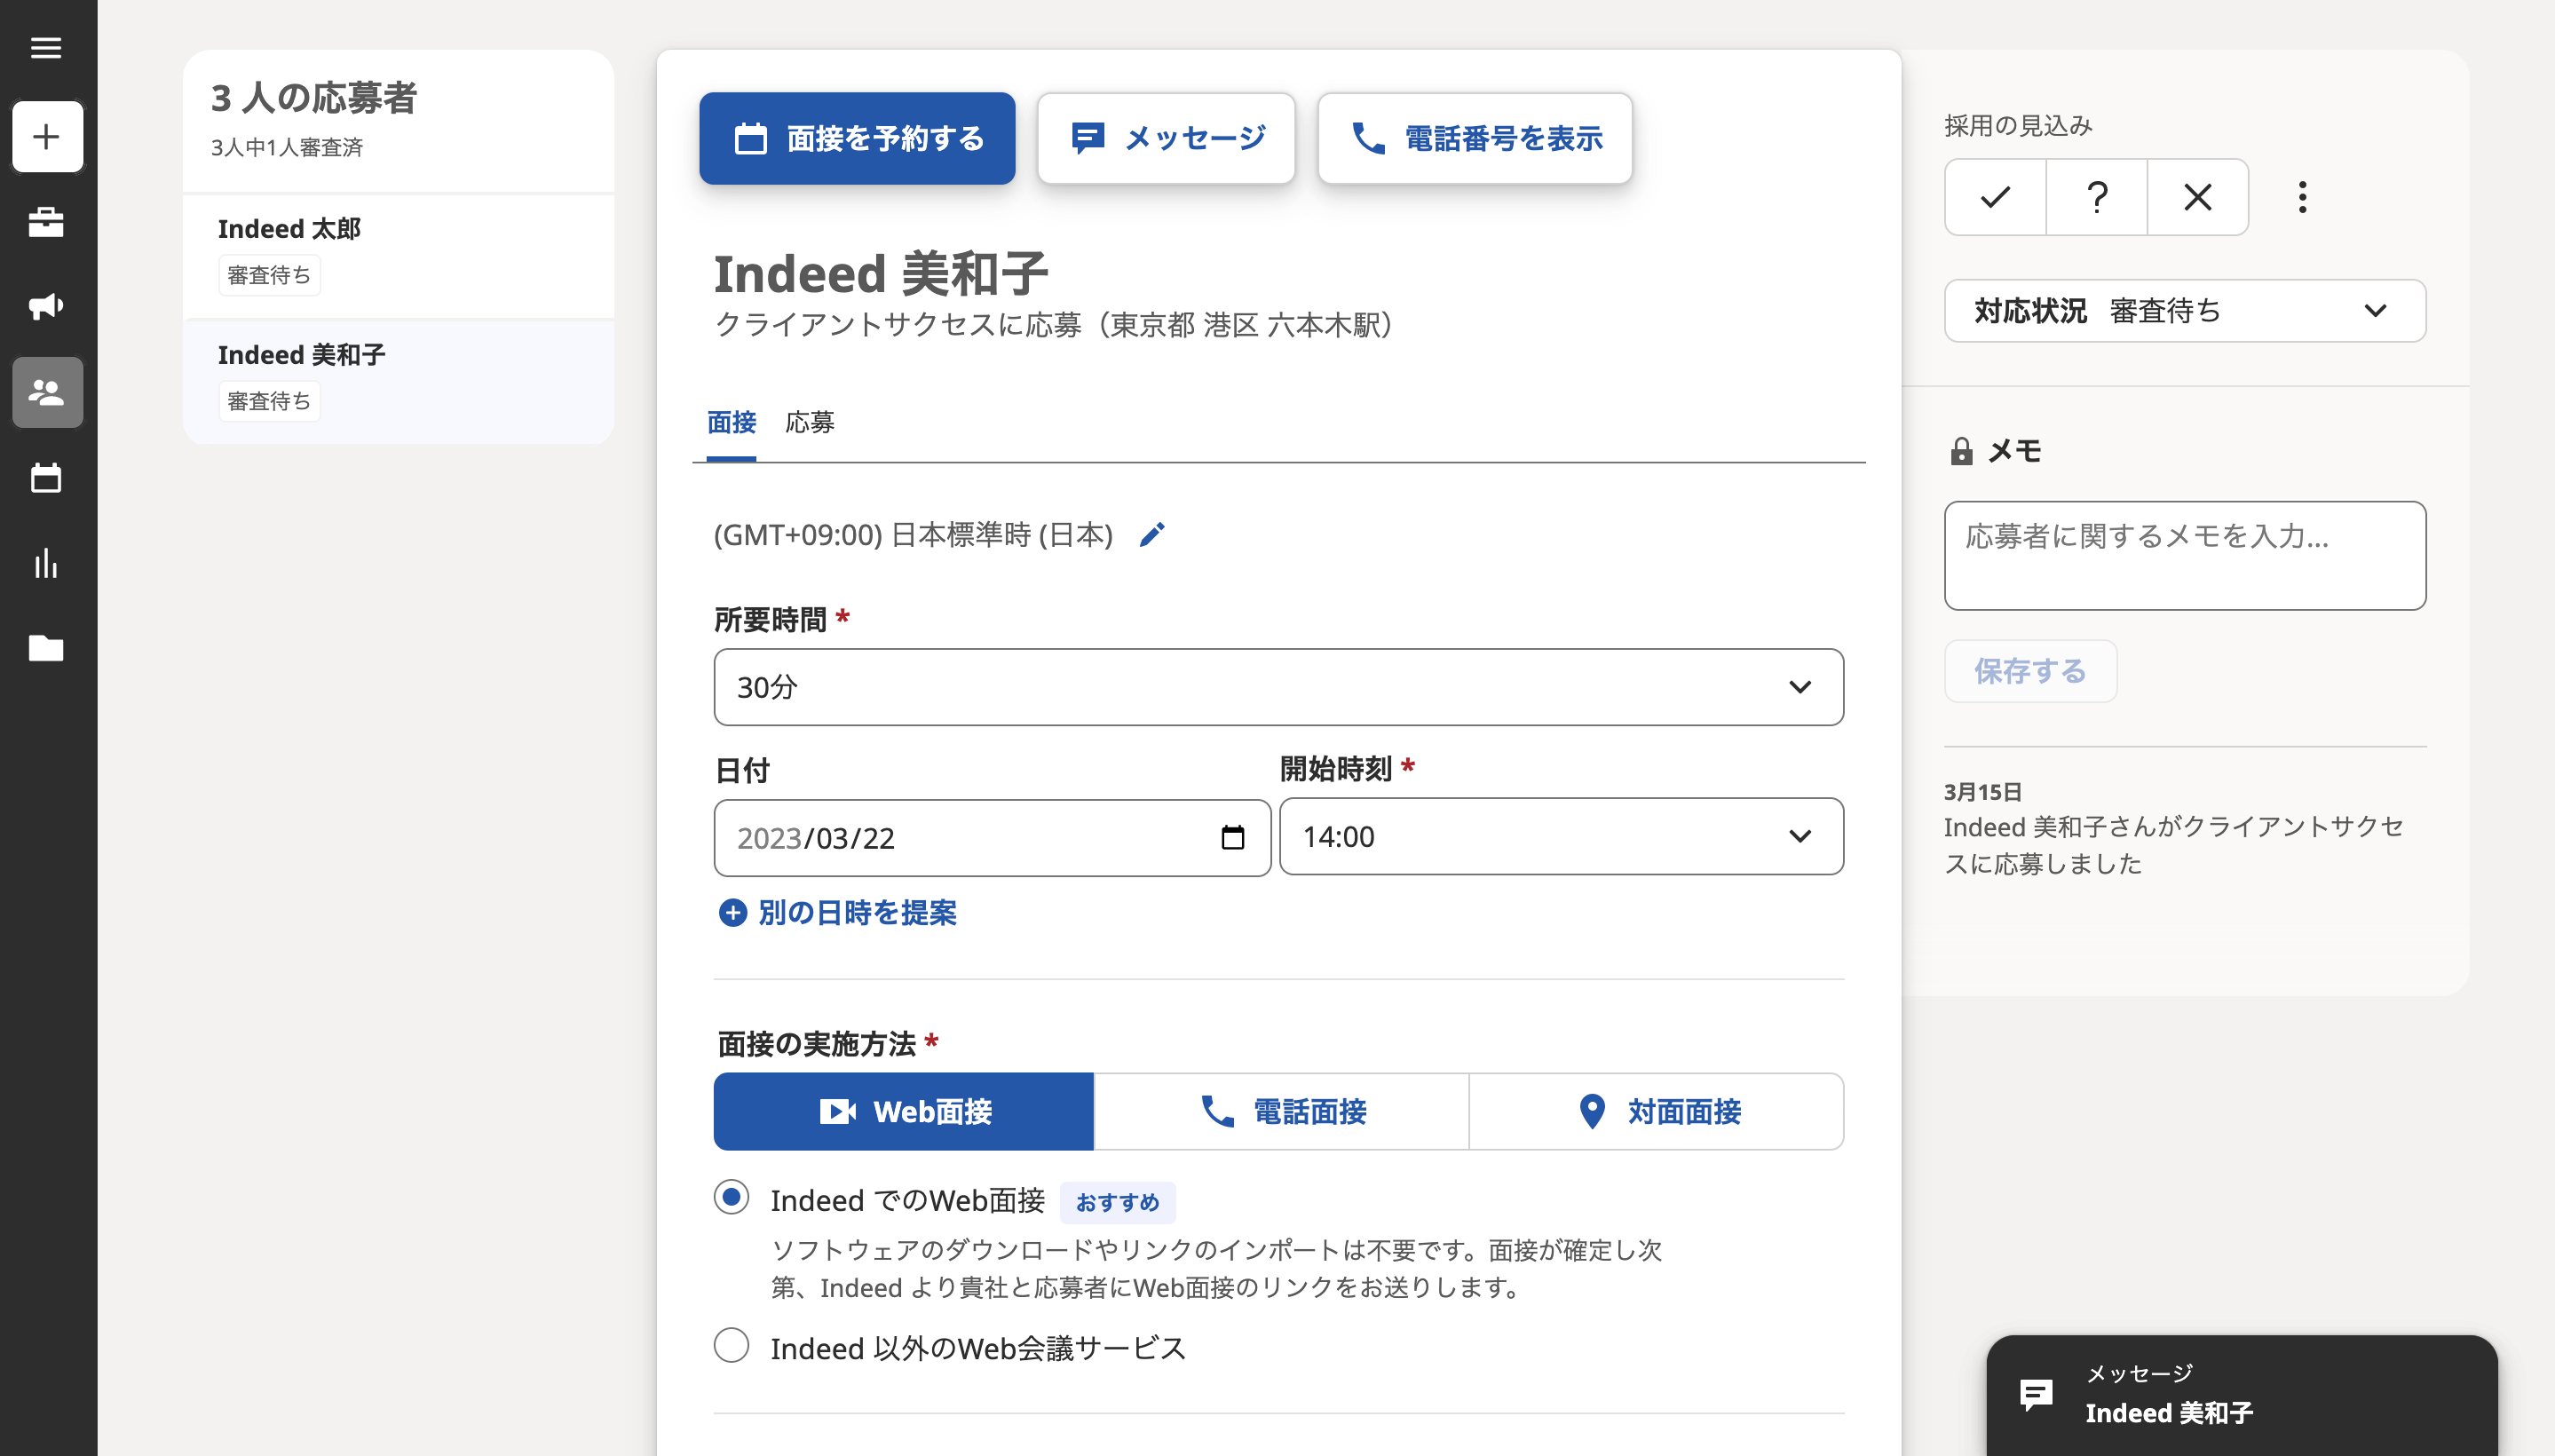Image resolution: width=2555 pixels, height=1456 pixels.
Task: Click 電話番号を表示 button
Action: [x=1475, y=138]
